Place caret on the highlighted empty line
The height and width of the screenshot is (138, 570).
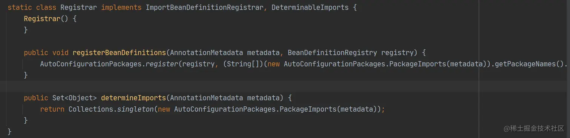click(x=285, y=86)
